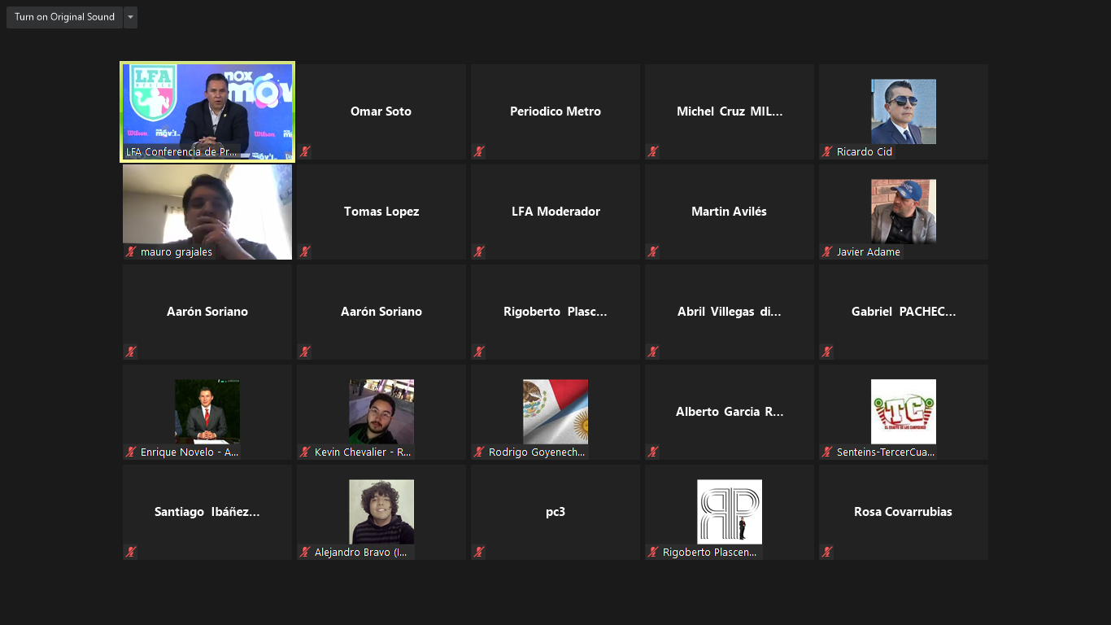Click muted mic icon on pc3 tile
The image size is (1111, 625).
(x=479, y=552)
